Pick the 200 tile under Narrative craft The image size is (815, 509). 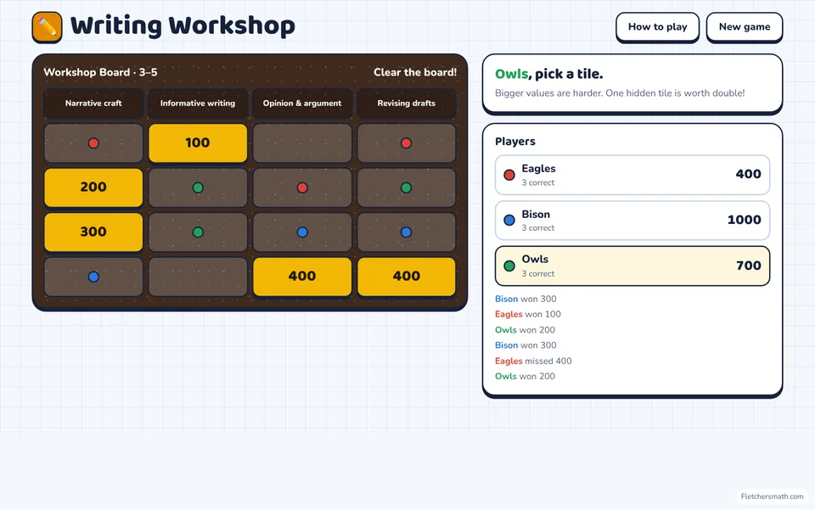(x=93, y=187)
